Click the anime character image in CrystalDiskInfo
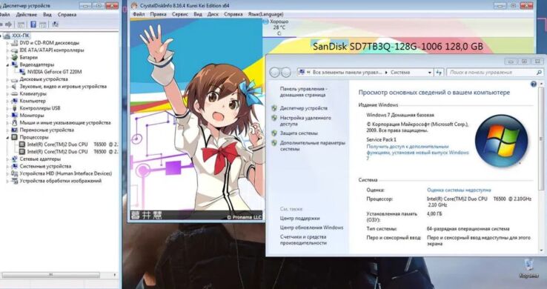The image size is (547, 289). (x=196, y=119)
